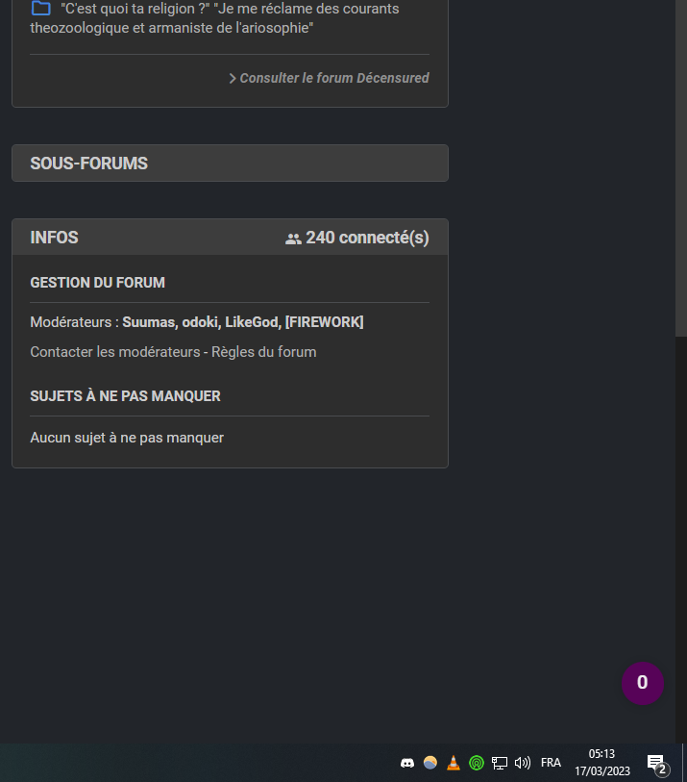Open the Windows notification center icon
The width and height of the screenshot is (687, 782).
657,764
